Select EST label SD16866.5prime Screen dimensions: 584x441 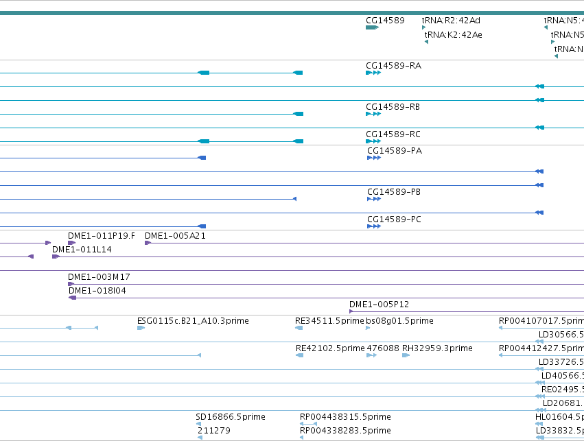coord(231,417)
